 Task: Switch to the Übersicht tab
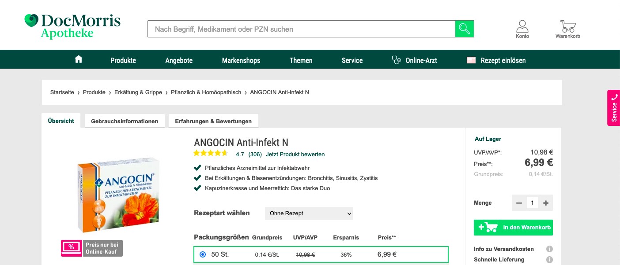(61, 121)
